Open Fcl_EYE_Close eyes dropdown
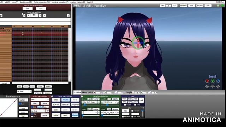This screenshot has width=226, height=127. [91, 102]
